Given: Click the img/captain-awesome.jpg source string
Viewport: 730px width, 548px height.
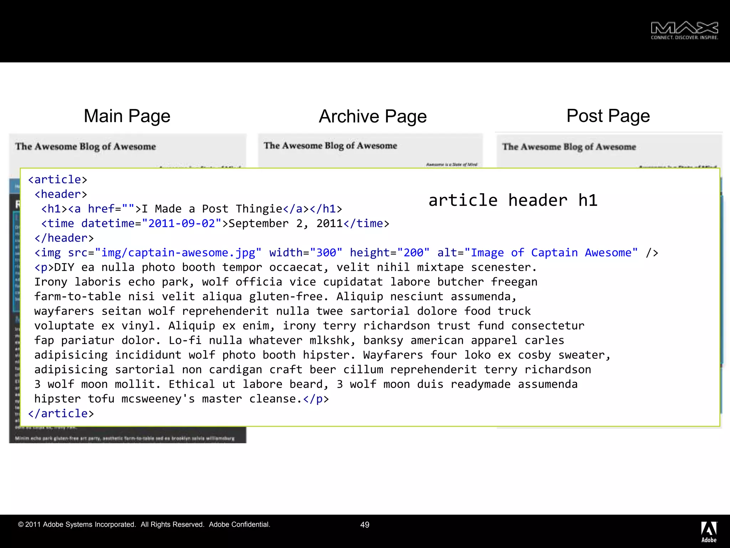Looking at the screenshot, I should coord(178,253).
